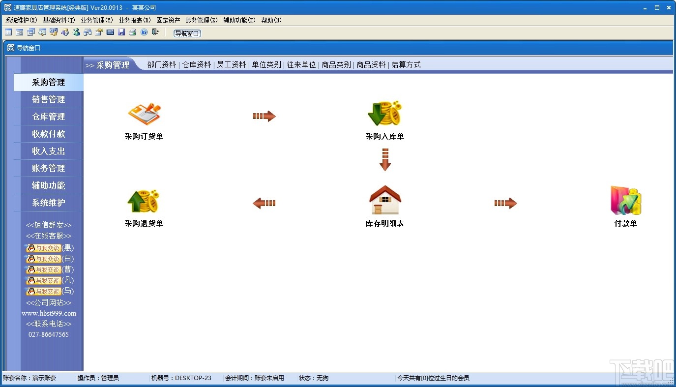
Task: Select the 收款付款 sidebar section
Action: click(x=48, y=134)
